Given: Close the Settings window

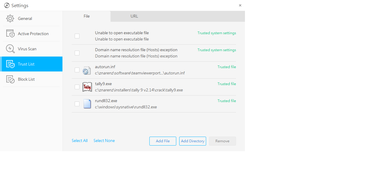Looking at the screenshot, I should pos(240,5).
